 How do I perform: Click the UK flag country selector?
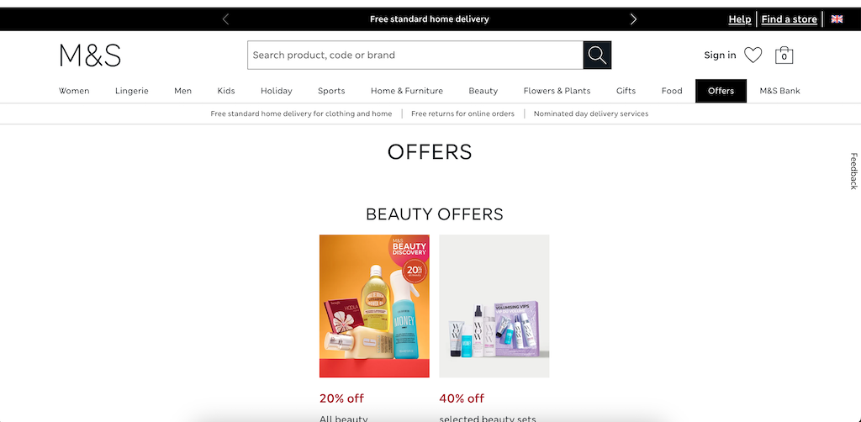coord(837,19)
